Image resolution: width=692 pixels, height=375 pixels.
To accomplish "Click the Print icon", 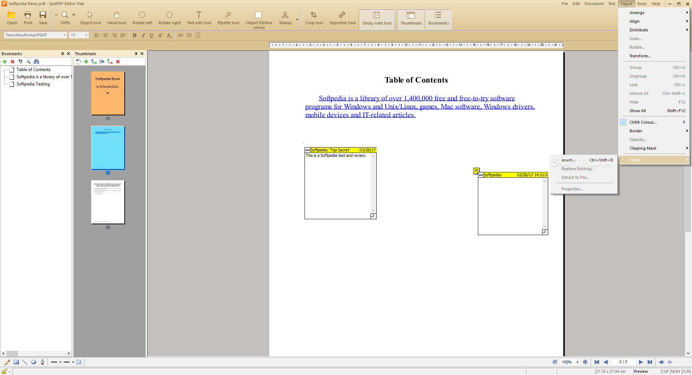I will click(28, 15).
